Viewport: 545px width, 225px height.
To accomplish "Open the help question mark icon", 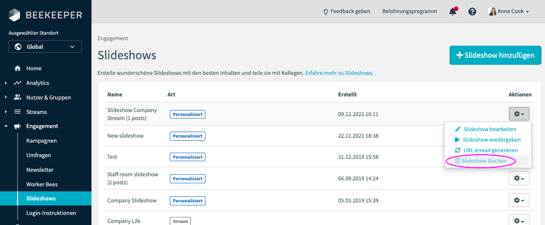I will (x=472, y=12).
